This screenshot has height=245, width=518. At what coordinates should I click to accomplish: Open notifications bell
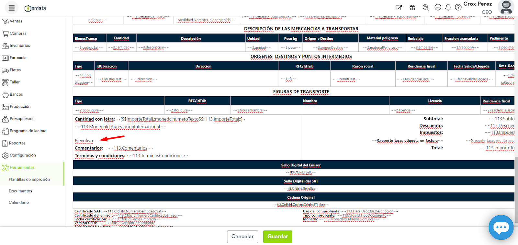(448, 7)
